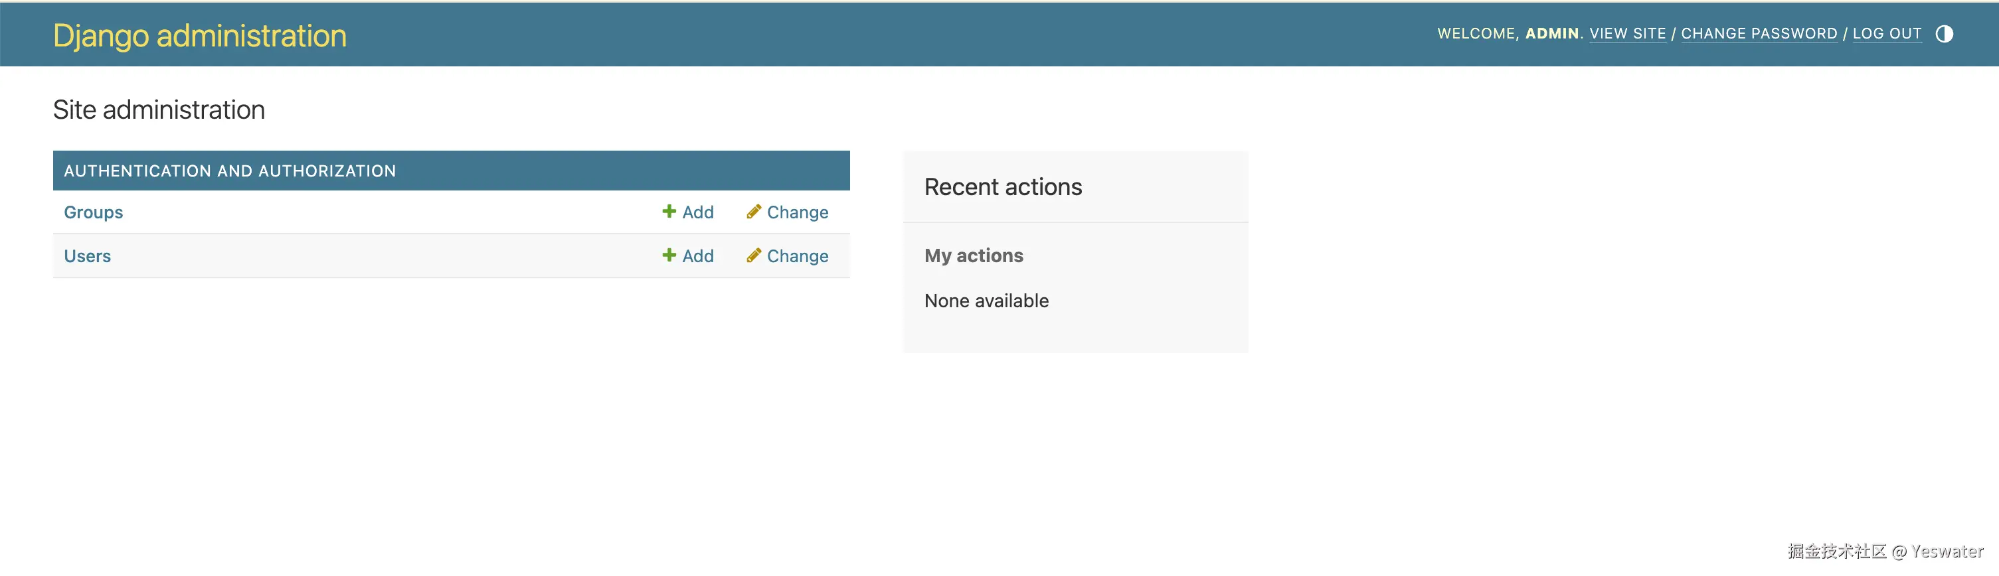Click the ADMIN username in the header
Viewport: 1999px width, 576px height.
pyautogui.click(x=1551, y=34)
